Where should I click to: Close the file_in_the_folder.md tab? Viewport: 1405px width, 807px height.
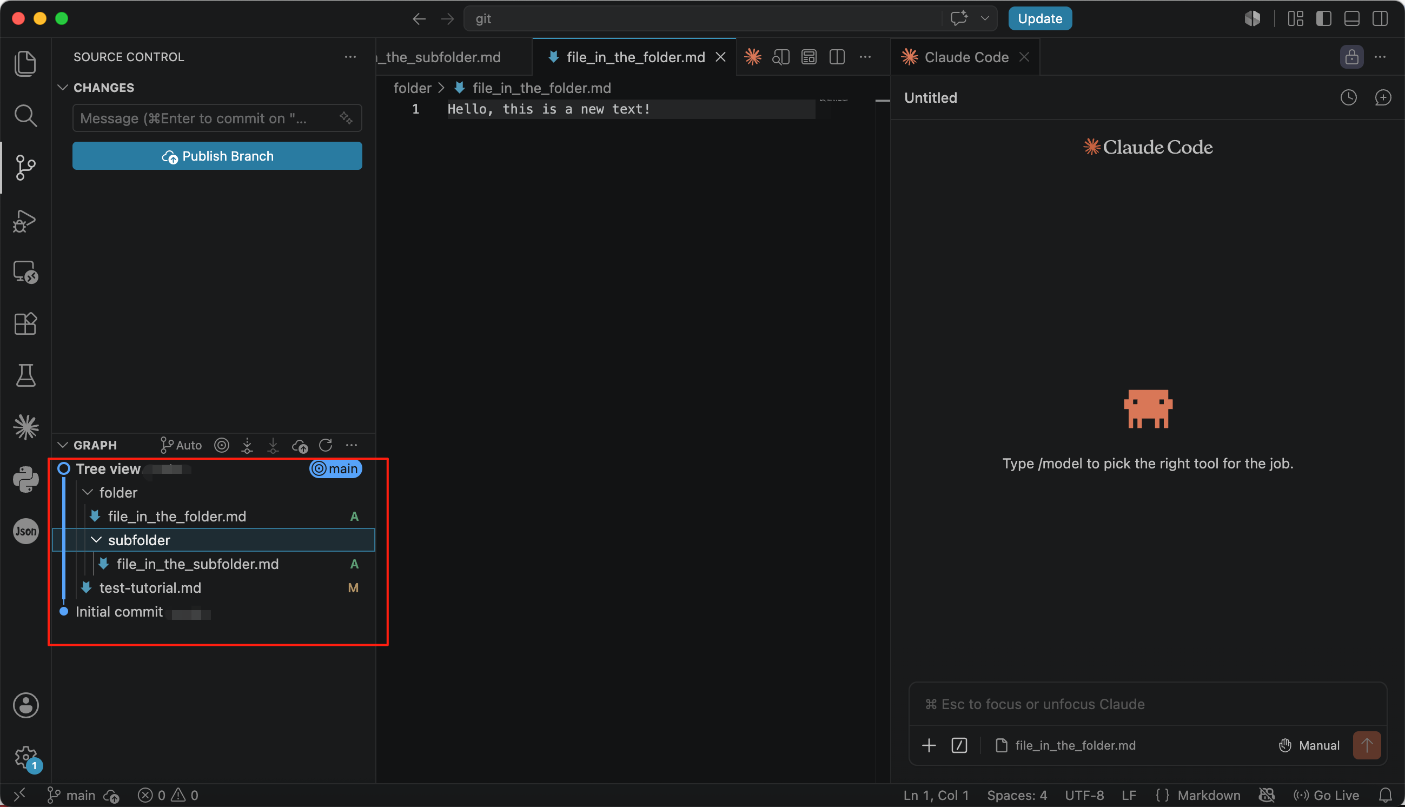[720, 57]
